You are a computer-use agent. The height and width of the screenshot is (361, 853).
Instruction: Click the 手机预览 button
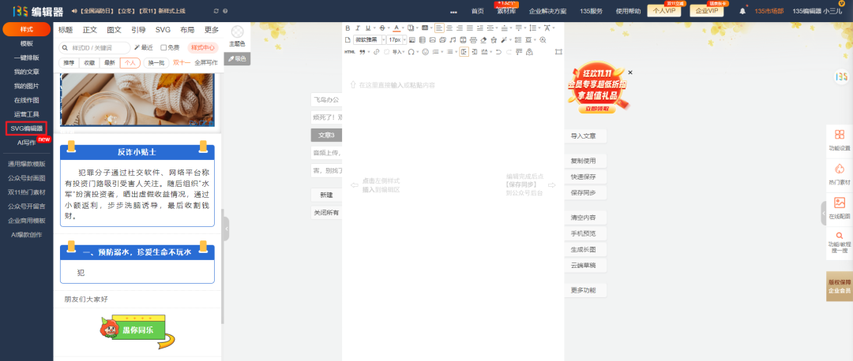(x=584, y=233)
